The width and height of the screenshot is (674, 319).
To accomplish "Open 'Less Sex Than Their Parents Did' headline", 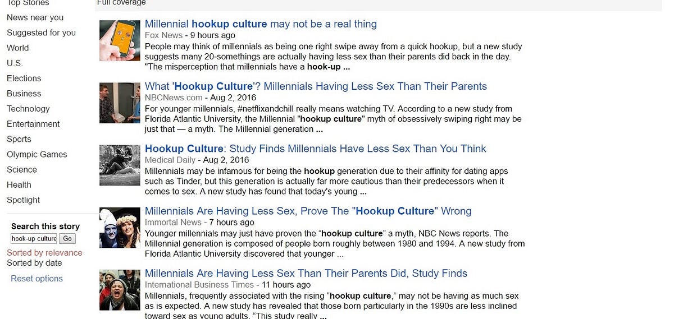I will click(x=306, y=274).
